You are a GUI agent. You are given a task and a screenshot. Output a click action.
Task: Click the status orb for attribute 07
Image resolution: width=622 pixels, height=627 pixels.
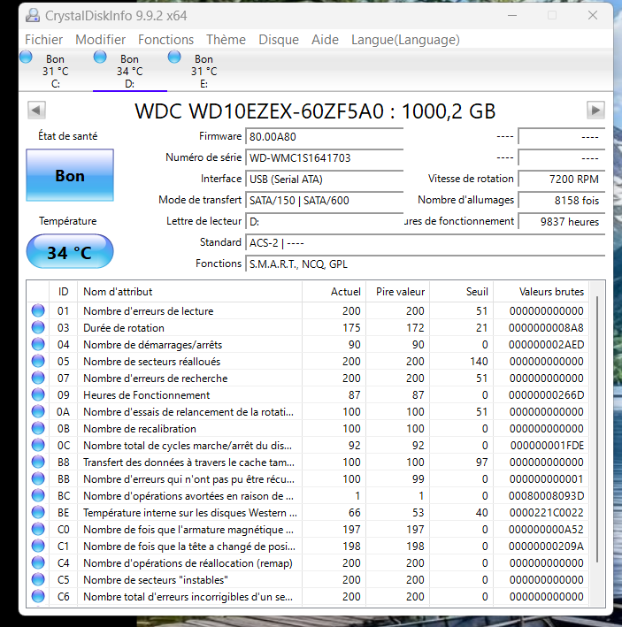(38, 378)
